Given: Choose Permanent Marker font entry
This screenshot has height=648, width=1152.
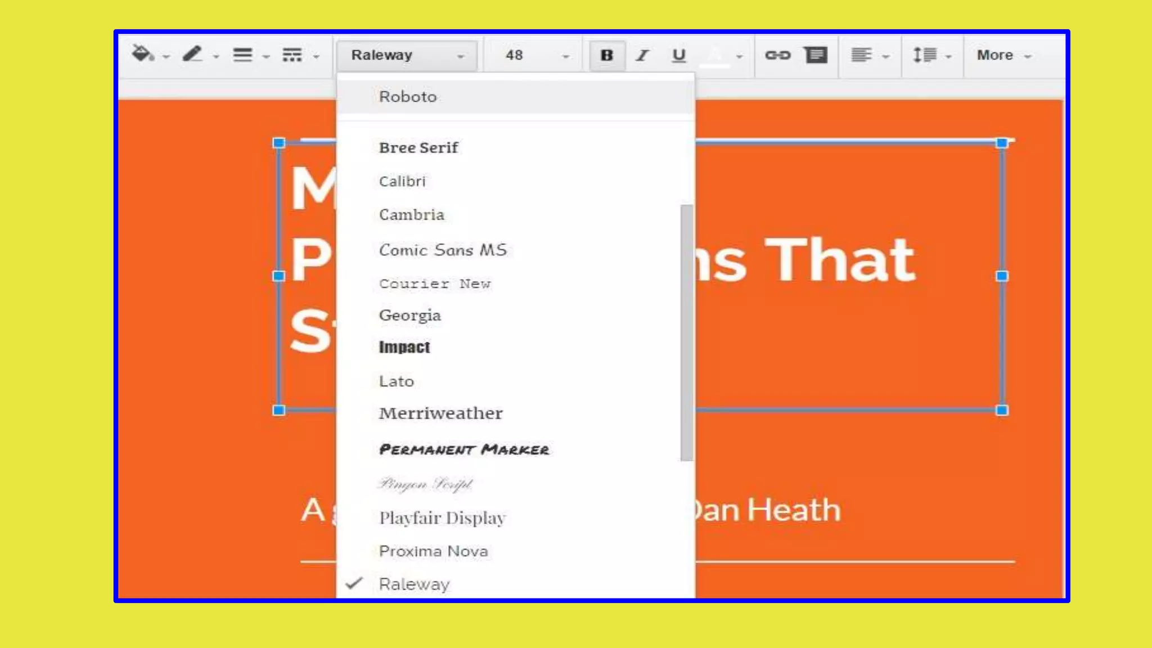Looking at the screenshot, I should pos(464,449).
